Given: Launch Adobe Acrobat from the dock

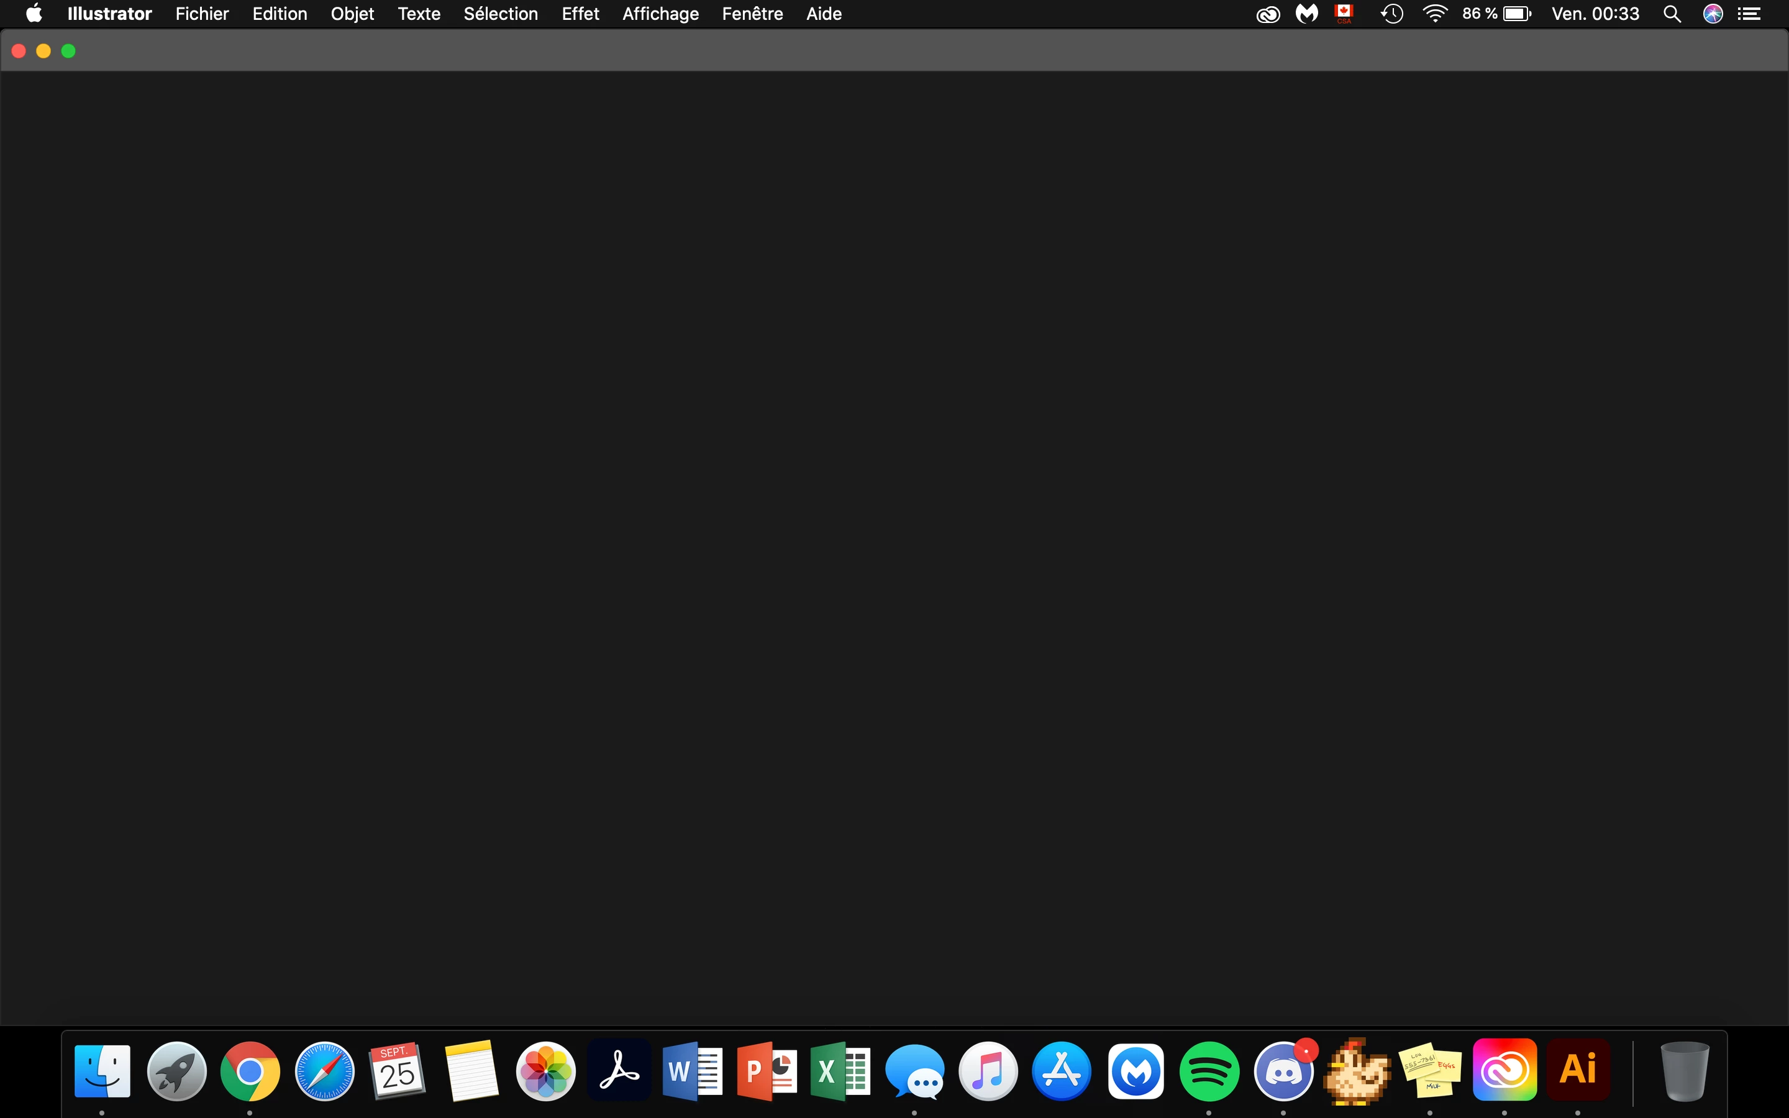Looking at the screenshot, I should tap(619, 1070).
